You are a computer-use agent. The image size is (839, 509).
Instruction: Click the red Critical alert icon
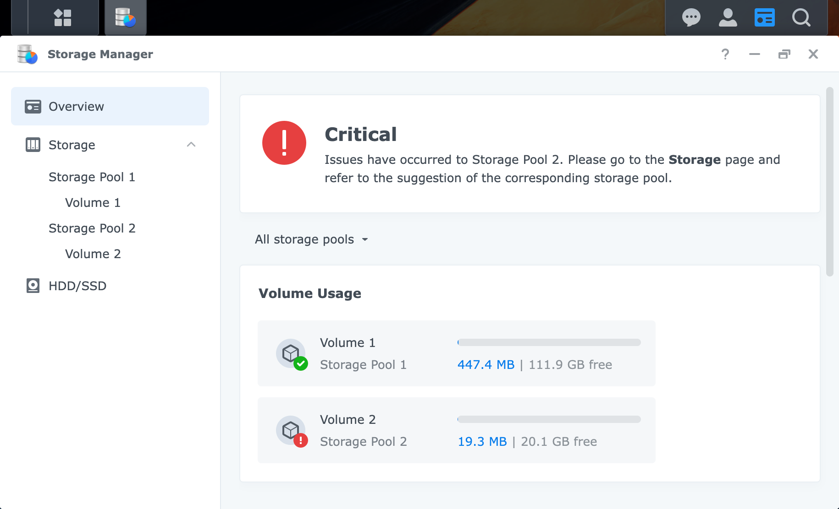284,143
